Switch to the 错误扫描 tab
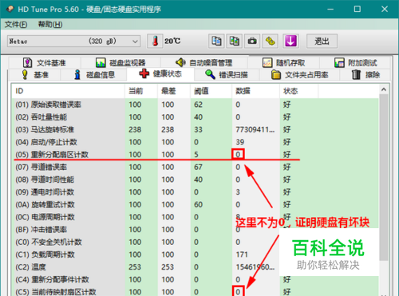Image resolution: width=399 pixels, height=296 pixels. tap(227, 75)
